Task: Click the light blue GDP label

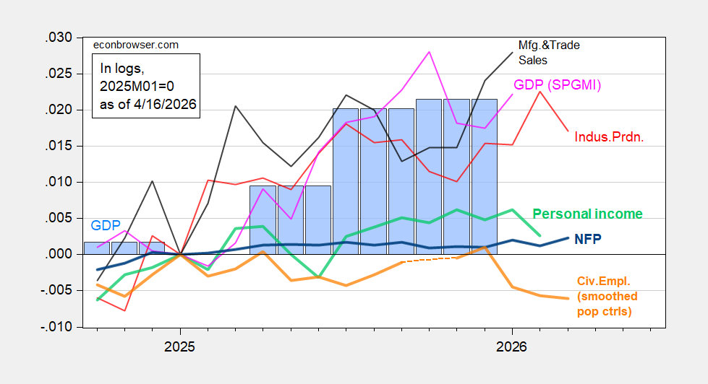Action: (x=106, y=226)
